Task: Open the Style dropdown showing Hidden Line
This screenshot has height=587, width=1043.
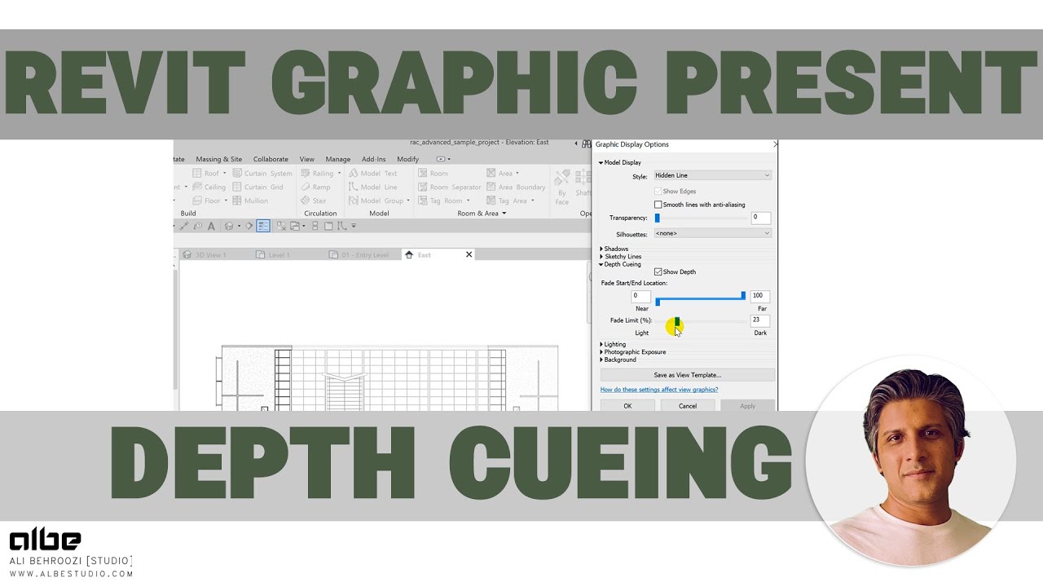Action: point(712,175)
